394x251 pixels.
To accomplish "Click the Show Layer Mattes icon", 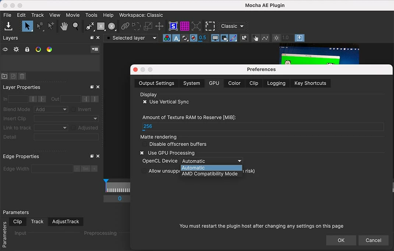I will click(x=185, y=38).
